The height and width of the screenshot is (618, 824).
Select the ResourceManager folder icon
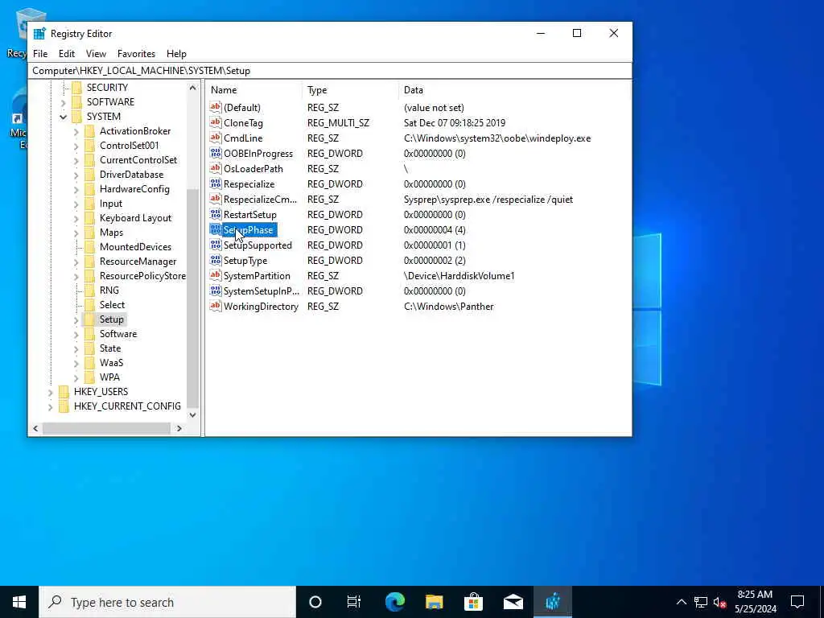click(90, 262)
